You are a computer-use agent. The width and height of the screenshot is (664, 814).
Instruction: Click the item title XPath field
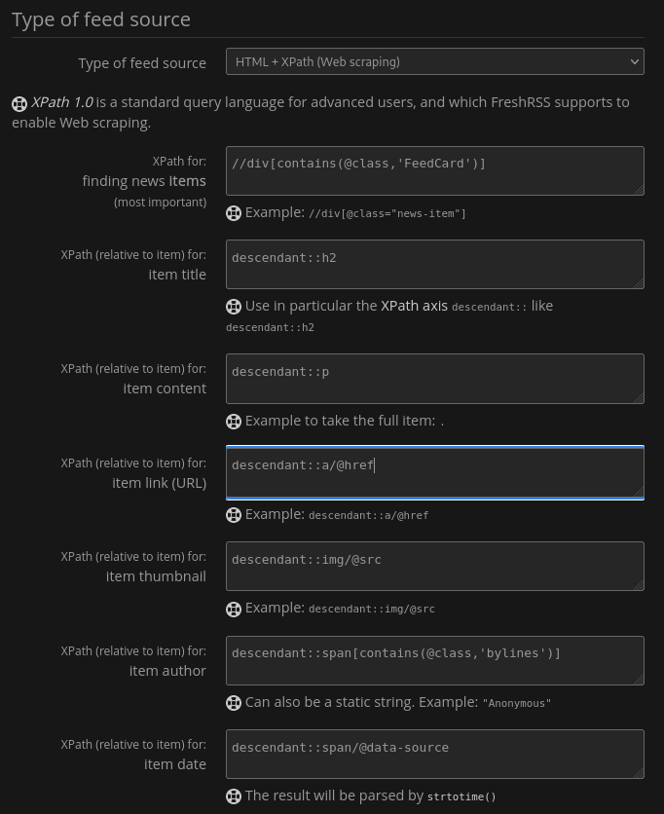tap(434, 264)
